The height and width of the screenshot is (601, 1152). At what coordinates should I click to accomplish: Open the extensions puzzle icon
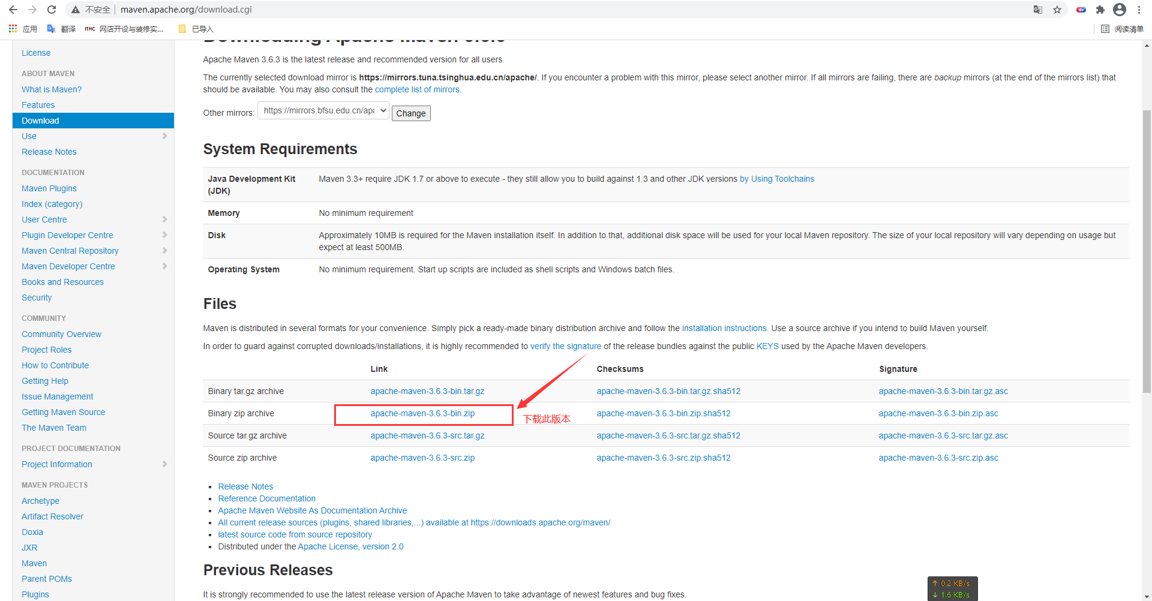1100,10
